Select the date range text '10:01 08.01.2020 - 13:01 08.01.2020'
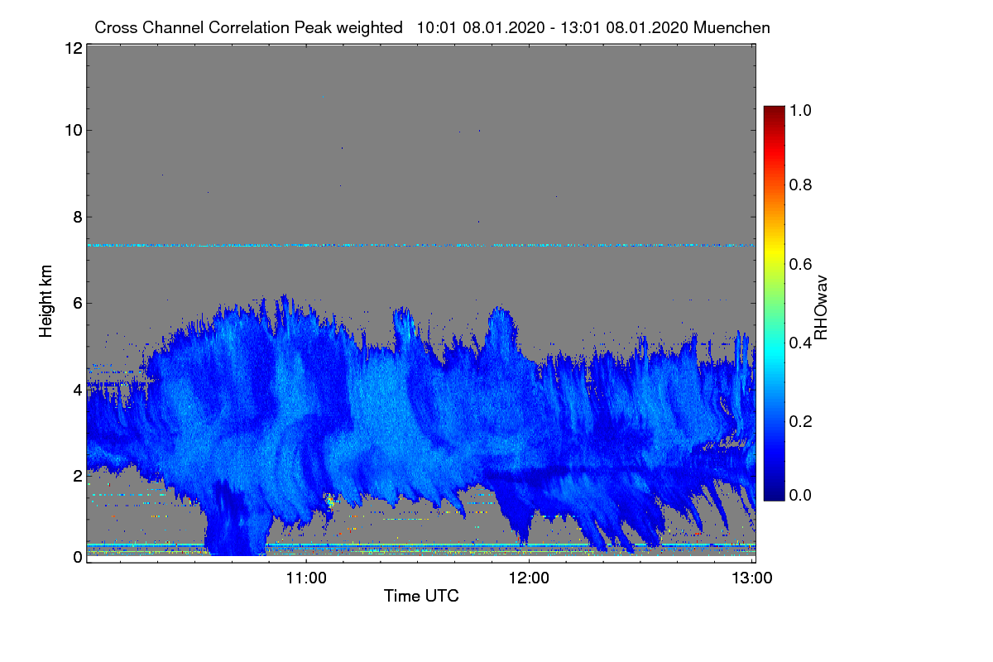 [x=554, y=27]
